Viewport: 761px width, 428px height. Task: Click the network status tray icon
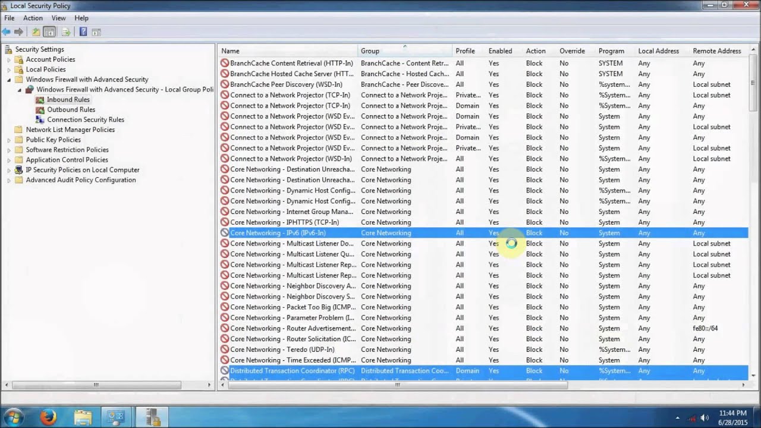pyautogui.click(x=693, y=417)
